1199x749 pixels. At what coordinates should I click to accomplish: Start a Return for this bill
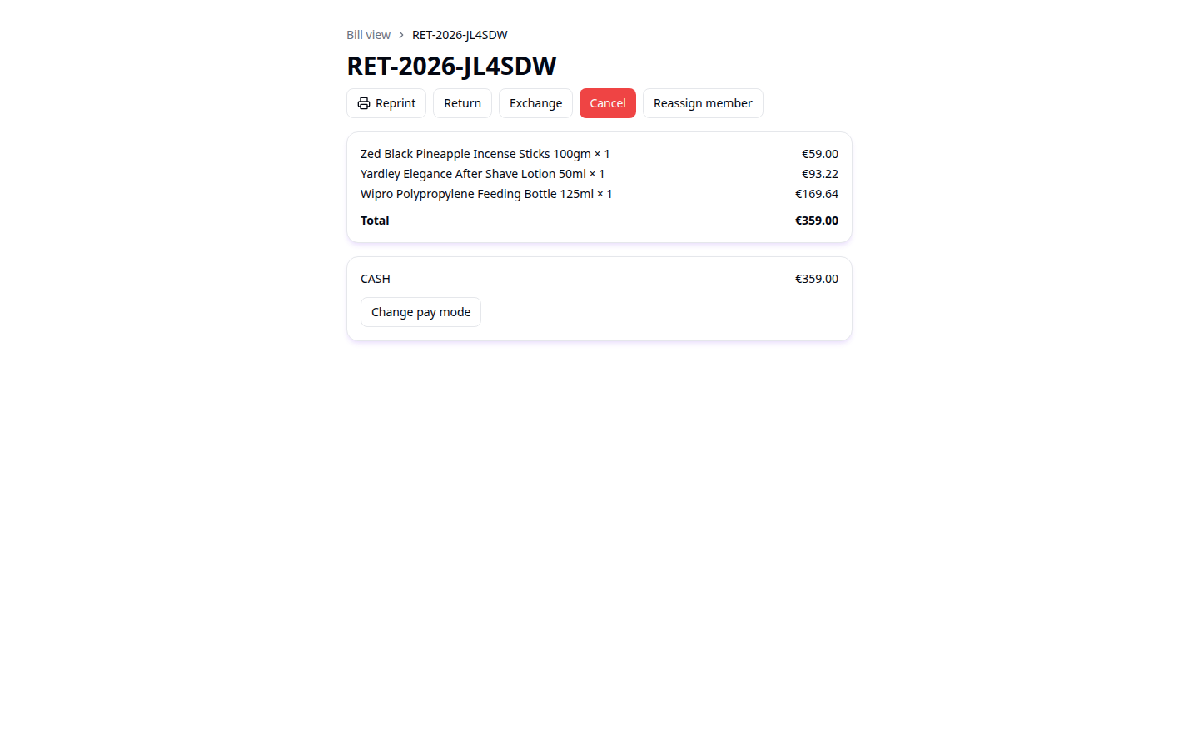[462, 103]
